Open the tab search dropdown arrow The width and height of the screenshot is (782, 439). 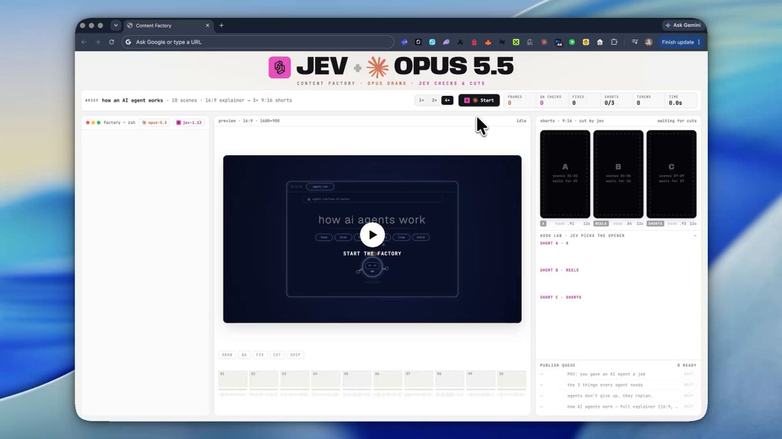(x=115, y=25)
